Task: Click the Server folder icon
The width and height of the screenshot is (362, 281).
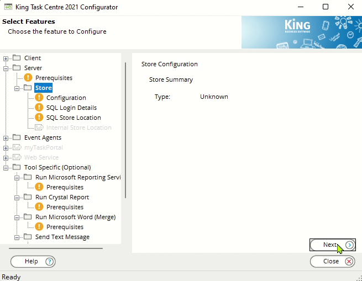Action: click(x=17, y=67)
